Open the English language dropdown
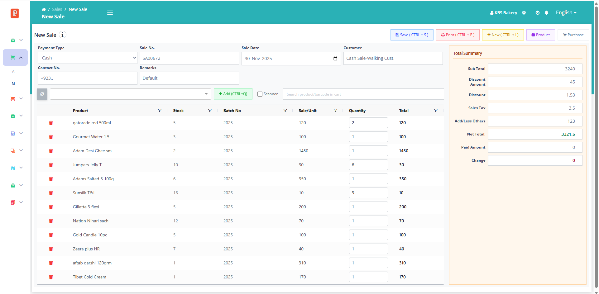Image resolution: width=599 pixels, height=294 pixels. pyautogui.click(x=566, y=13)
